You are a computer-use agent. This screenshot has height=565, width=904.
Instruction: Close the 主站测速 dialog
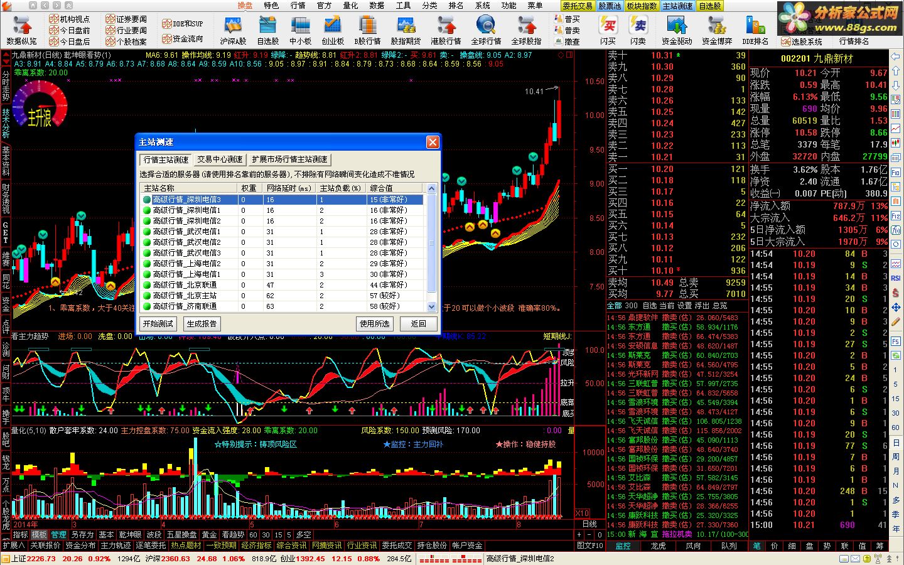click(433, 143)
